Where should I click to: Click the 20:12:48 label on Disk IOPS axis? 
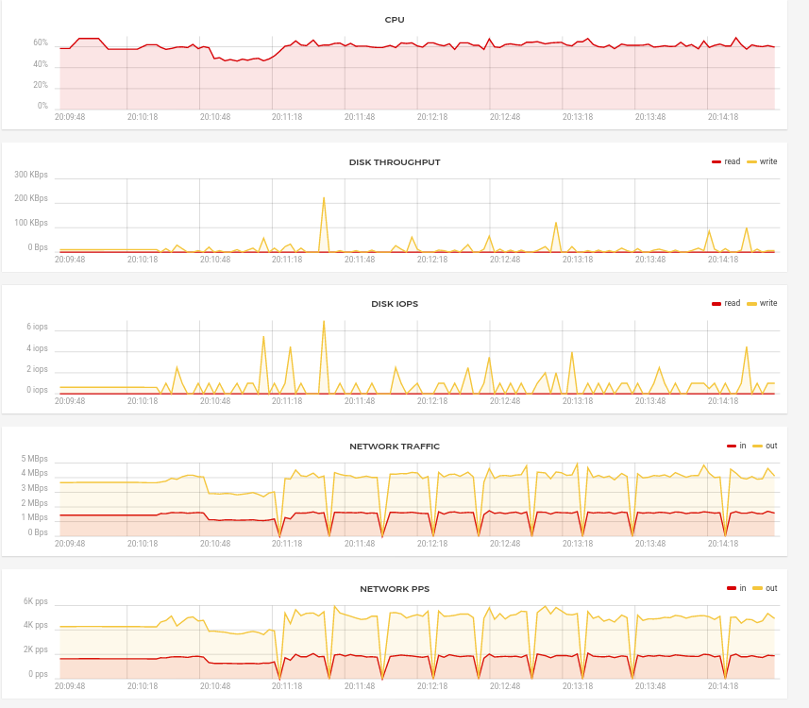505,401
